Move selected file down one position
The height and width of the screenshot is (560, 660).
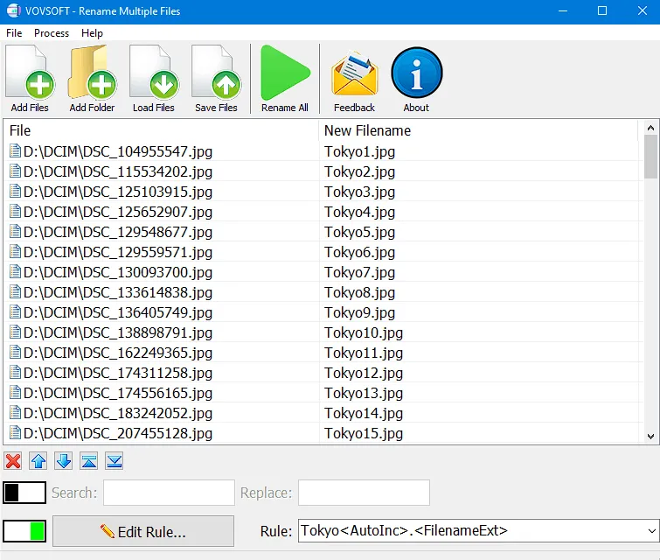pos(64,461)
